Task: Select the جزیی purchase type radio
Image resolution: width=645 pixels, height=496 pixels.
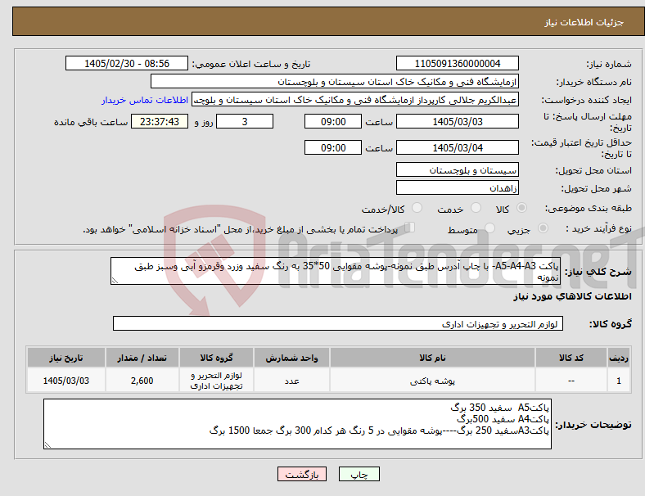Action: point(543,228)
